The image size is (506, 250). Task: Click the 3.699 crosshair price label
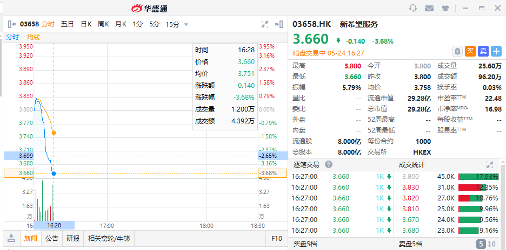point(19,156)
